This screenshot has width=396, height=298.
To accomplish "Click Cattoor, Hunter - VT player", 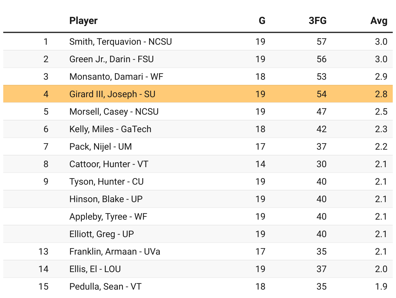I will pos(109,164).
